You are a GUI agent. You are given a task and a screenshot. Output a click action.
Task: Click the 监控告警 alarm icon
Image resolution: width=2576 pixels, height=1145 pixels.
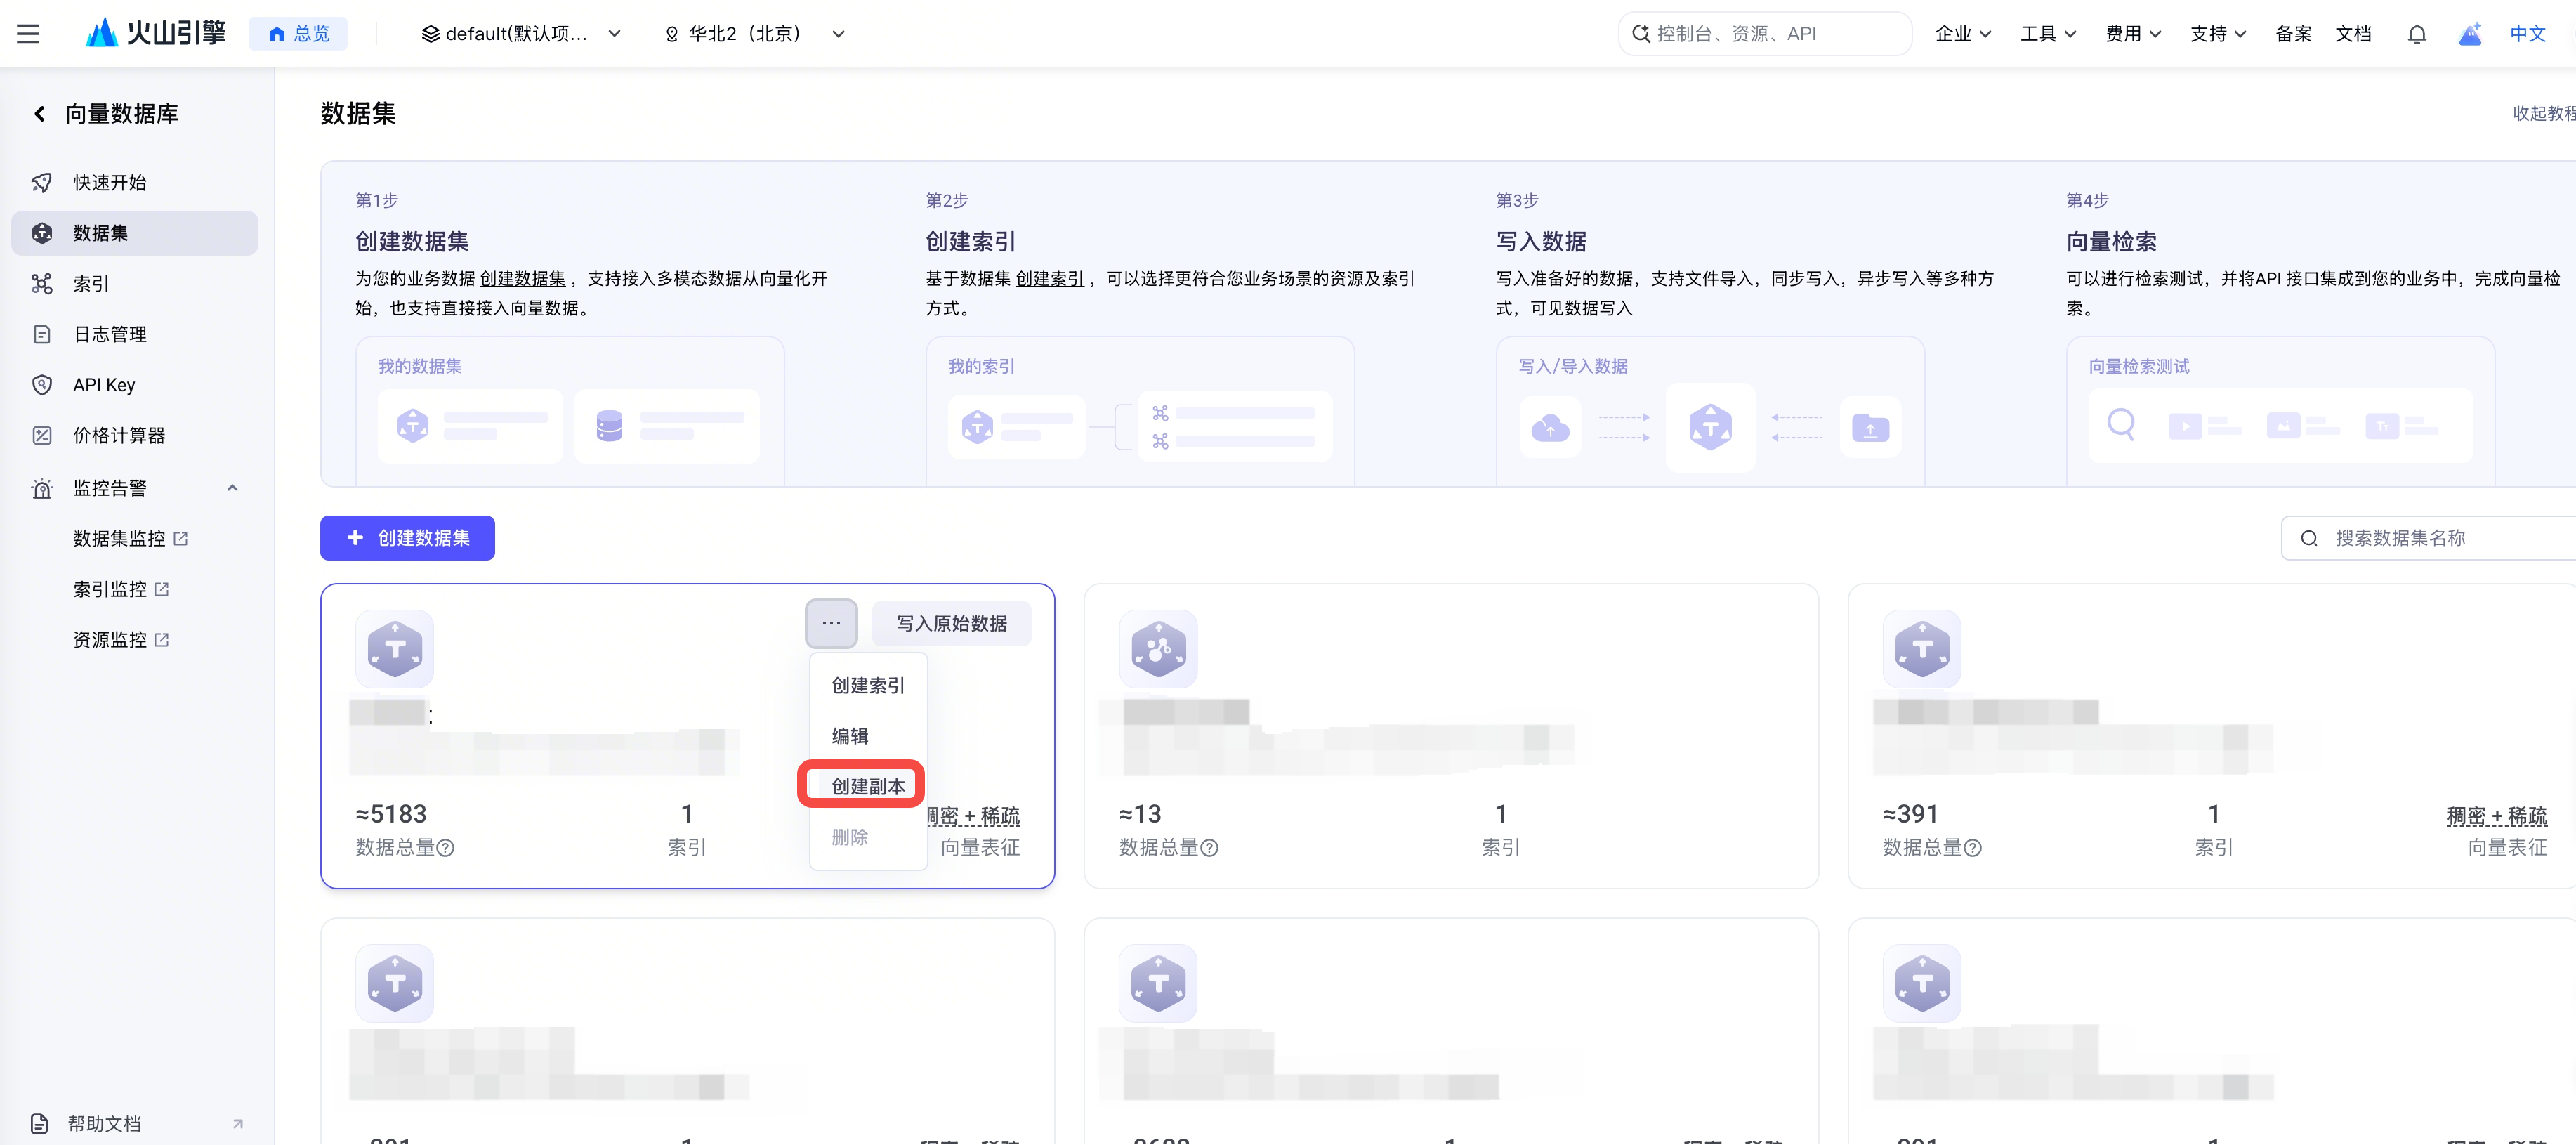pyautogui.click(x=42, y=488)
